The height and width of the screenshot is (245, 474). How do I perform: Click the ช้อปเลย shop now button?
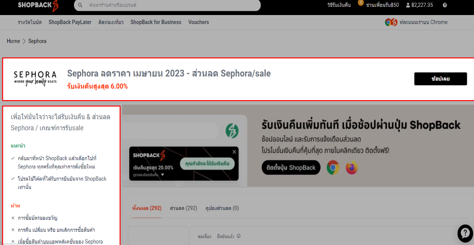[x=441, y=79]
